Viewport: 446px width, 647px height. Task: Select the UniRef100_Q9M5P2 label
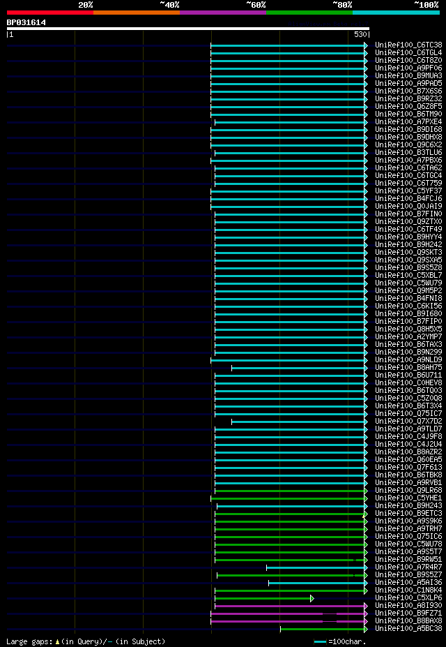click(x=408, y=291)
